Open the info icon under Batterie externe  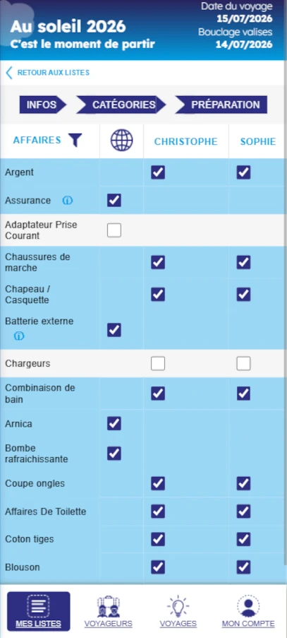tap(19, 336)
